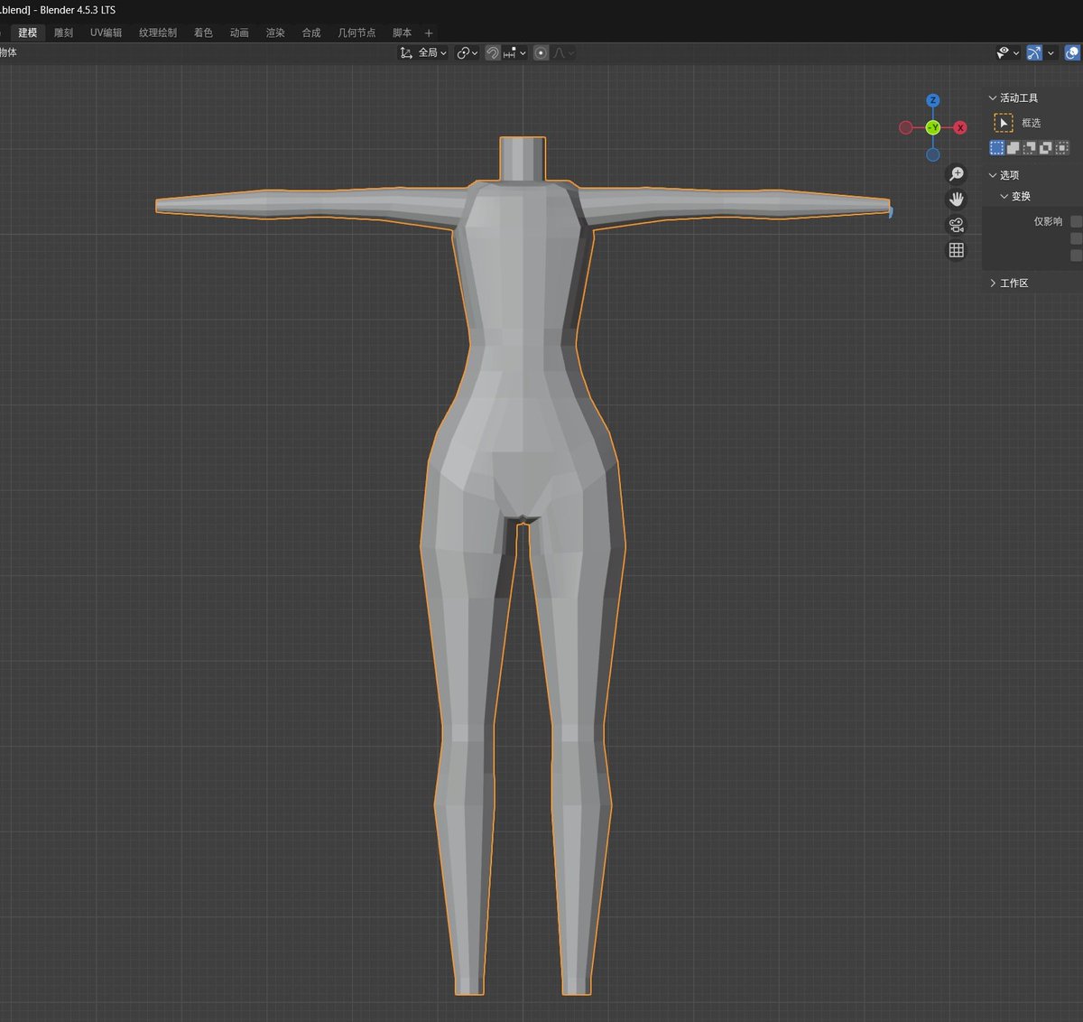Click the pan view hand icon
Screen dimensions: 1083x1022
pyautogui.click(x=957, y=200)
